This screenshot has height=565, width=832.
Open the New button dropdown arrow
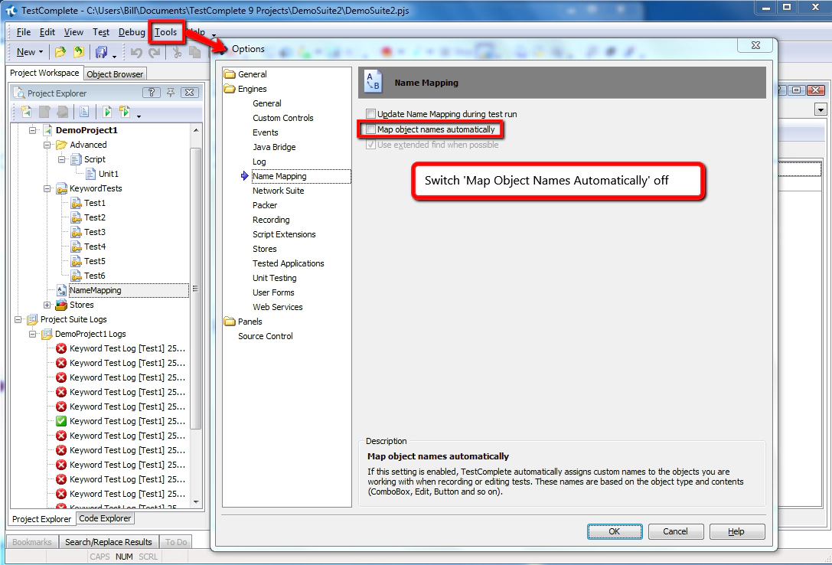(41, 51)
